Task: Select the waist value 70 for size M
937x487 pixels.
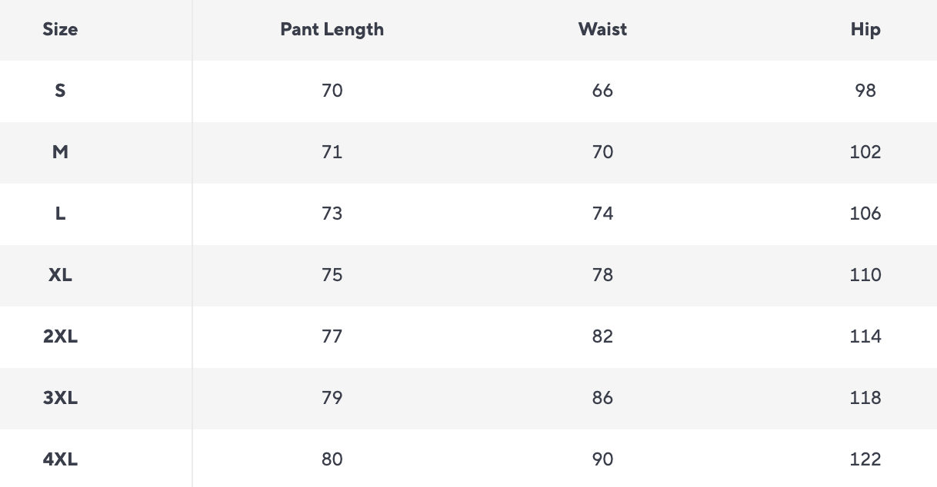Action: click(602, 152)
